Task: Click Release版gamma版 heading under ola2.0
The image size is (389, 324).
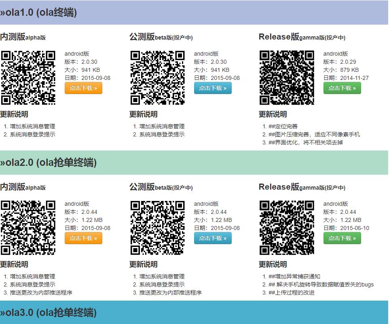Action: coord(302,187)
